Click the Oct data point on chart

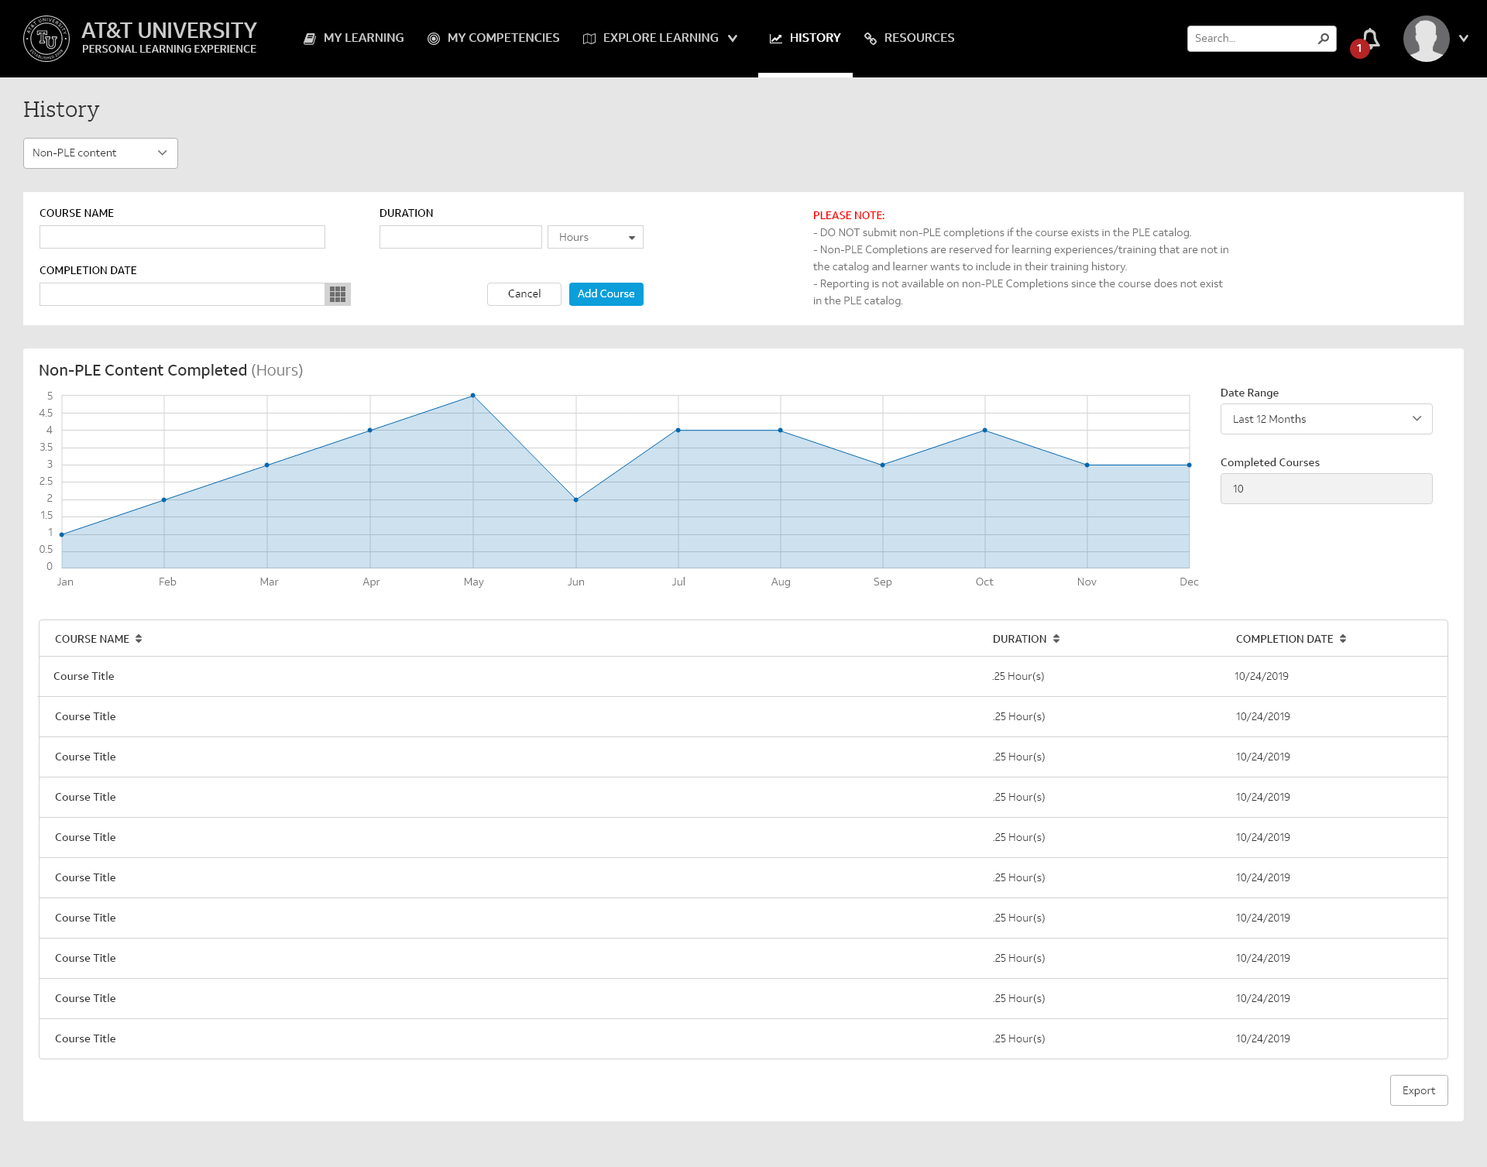pos(985,431)
